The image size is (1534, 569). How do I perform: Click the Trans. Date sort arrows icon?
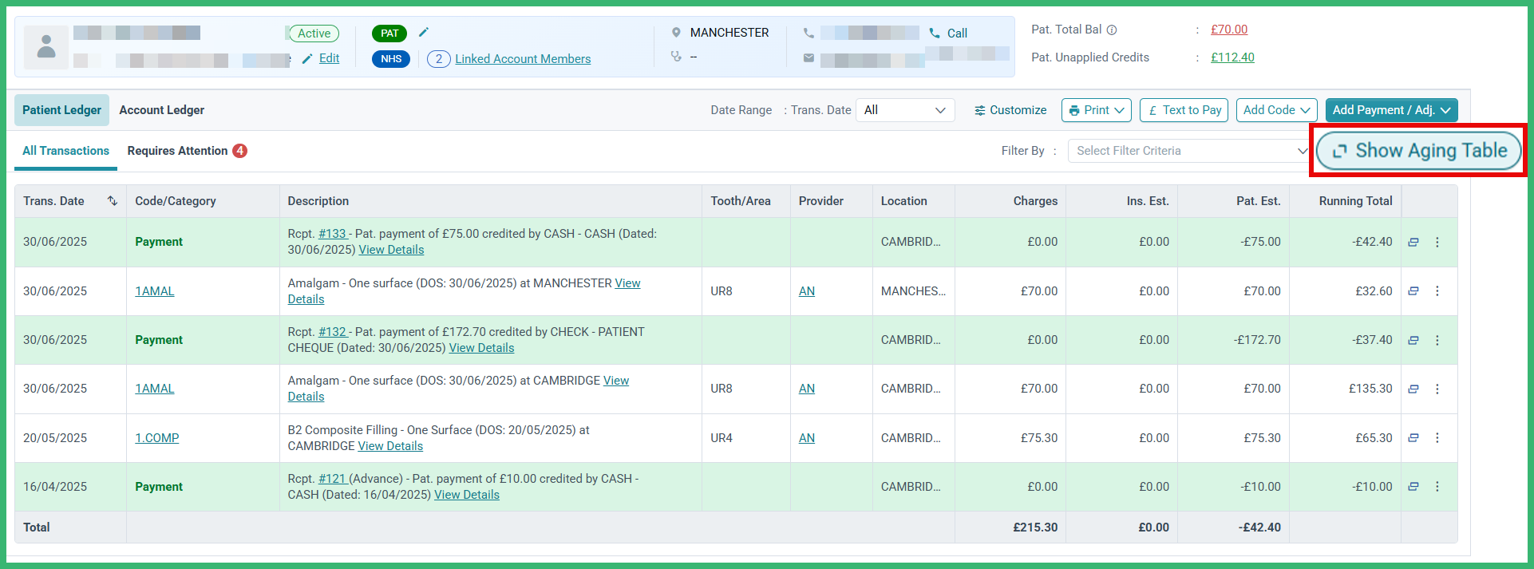113,201
